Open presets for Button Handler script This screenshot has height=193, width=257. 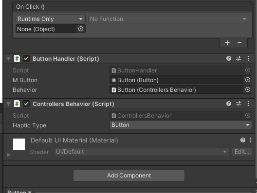239,58
